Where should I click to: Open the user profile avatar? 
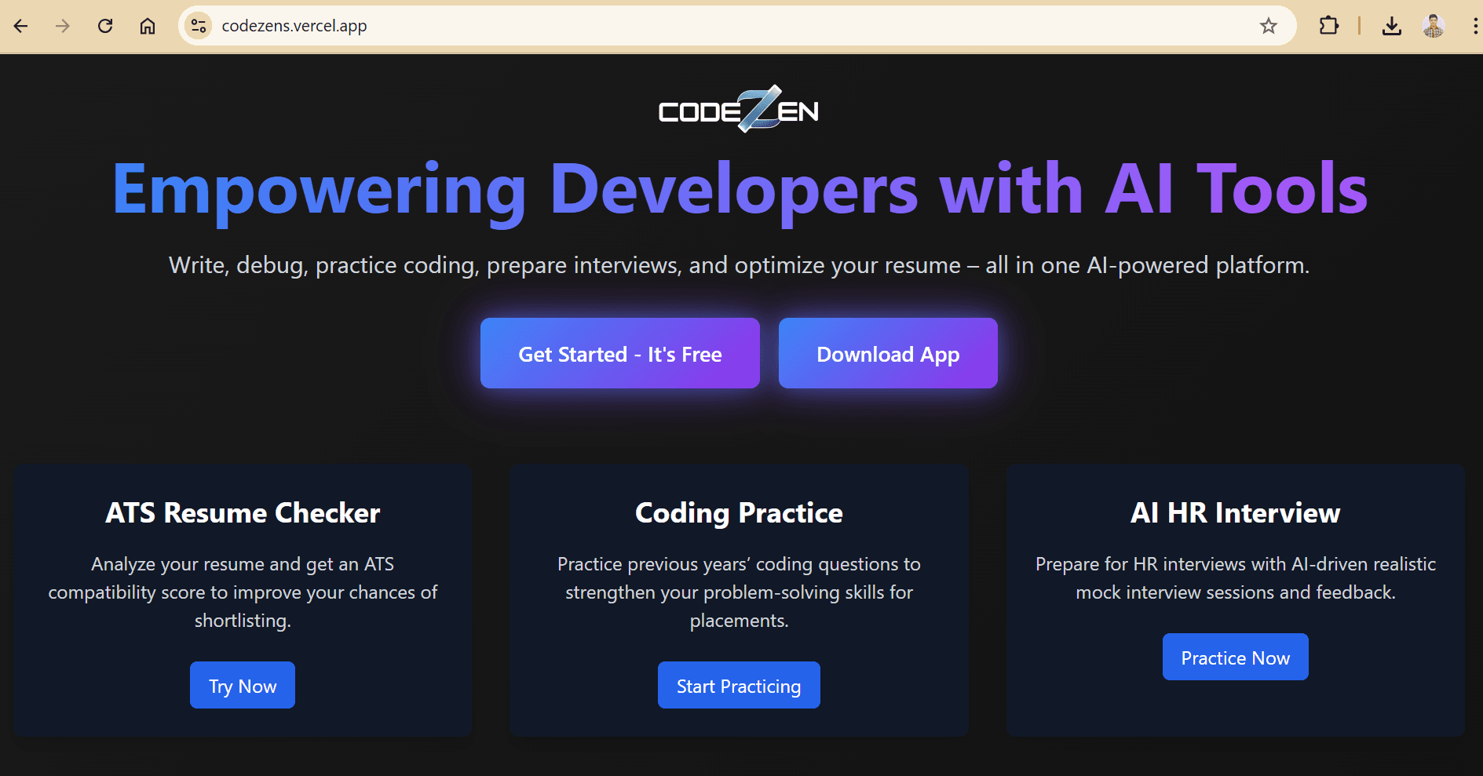(1433, 26)
